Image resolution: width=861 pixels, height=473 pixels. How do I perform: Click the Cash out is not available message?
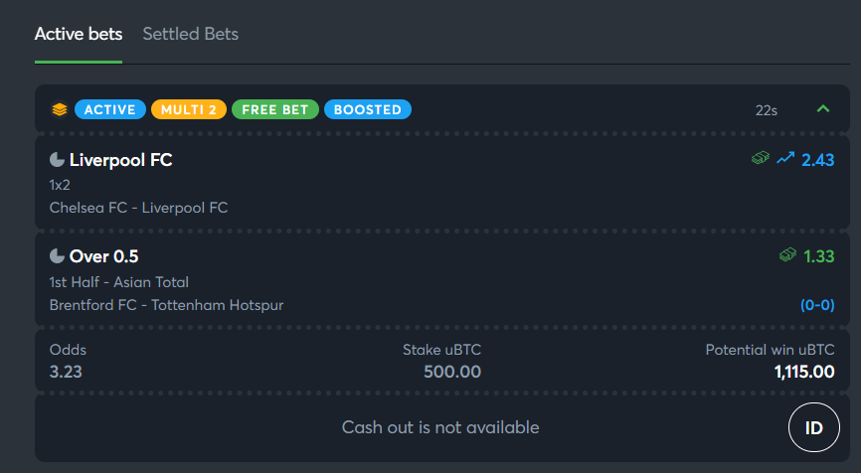click(440, 427)
